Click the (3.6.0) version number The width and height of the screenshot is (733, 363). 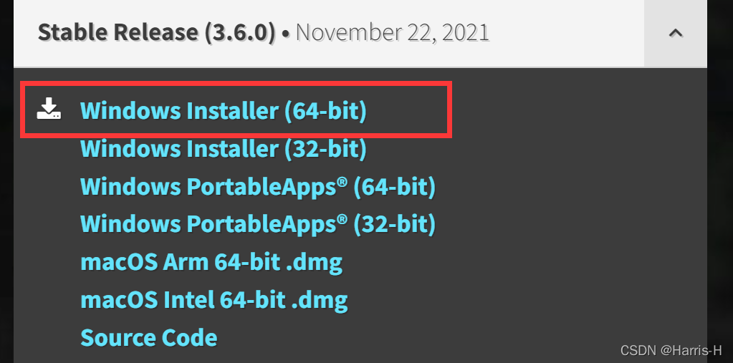point(240,33)
